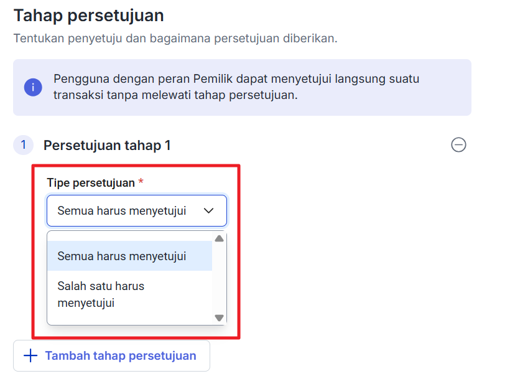The image size is (515, 389).
Task: Click the "Persetujuan tahap 1" stage heading
Action: pos(107,146)
